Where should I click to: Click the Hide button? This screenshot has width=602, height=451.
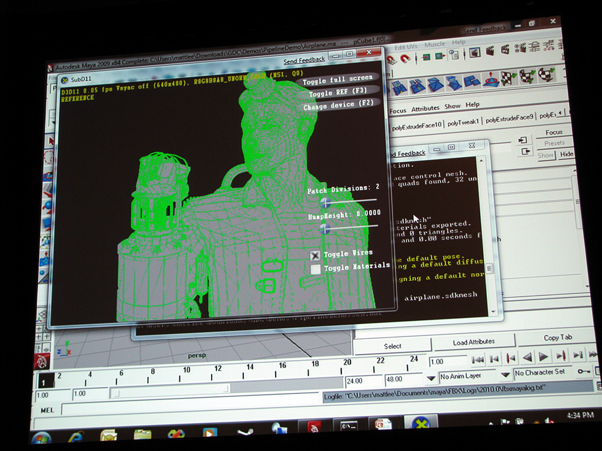(567, 154)
